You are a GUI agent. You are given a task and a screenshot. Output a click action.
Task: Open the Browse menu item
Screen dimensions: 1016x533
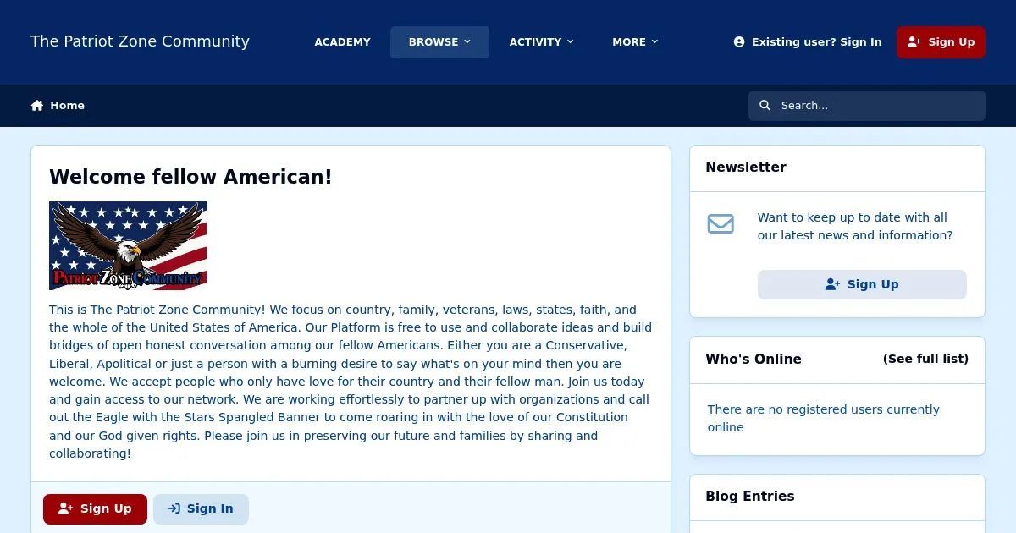point(439,42)
